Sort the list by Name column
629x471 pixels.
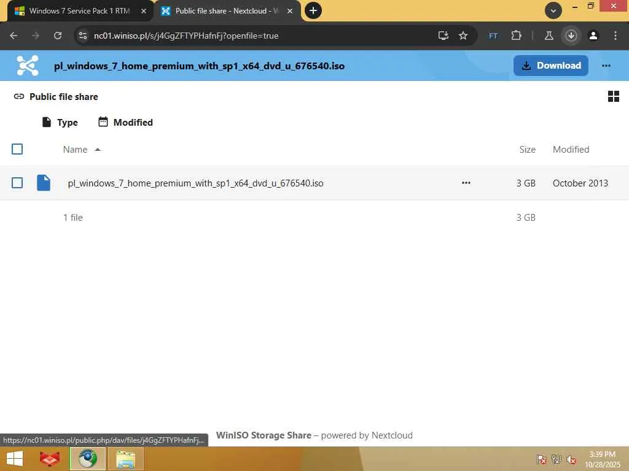75,150
